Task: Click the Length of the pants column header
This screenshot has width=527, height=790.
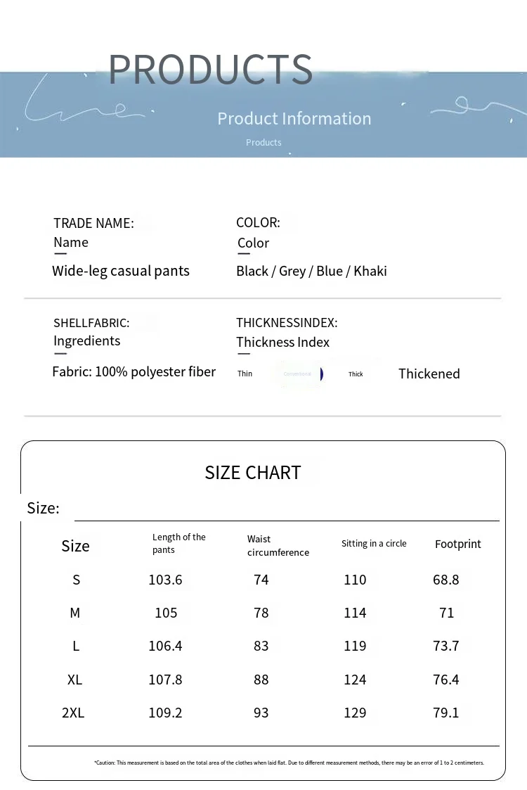Action: click(178, 543)
